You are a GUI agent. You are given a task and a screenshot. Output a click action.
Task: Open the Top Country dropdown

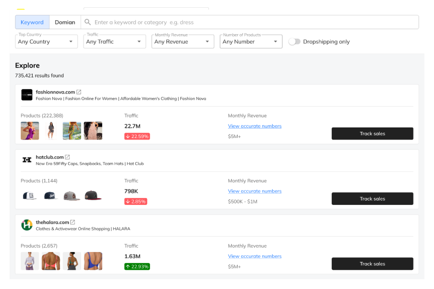[x=46, y=42]
